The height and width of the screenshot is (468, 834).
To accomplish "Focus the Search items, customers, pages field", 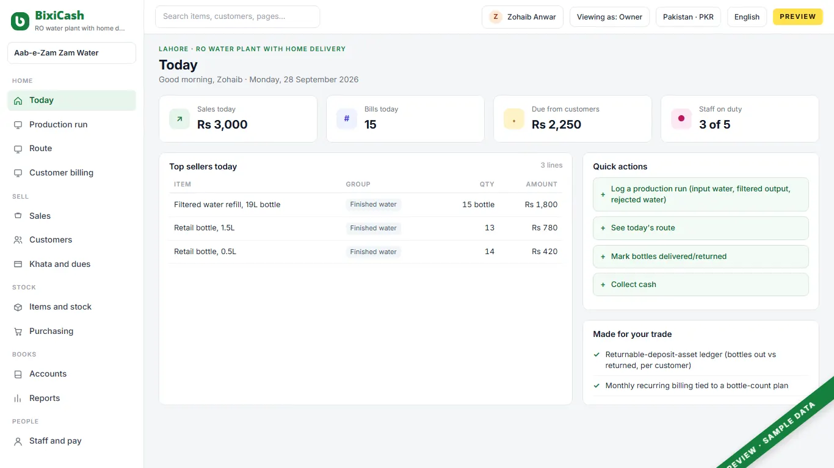I will pyautogui.click(x=238, y=17).
